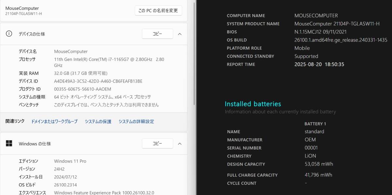The image size is (392, 195).
Task: Select the system type 64-bit value
Action: click(102, 97)
